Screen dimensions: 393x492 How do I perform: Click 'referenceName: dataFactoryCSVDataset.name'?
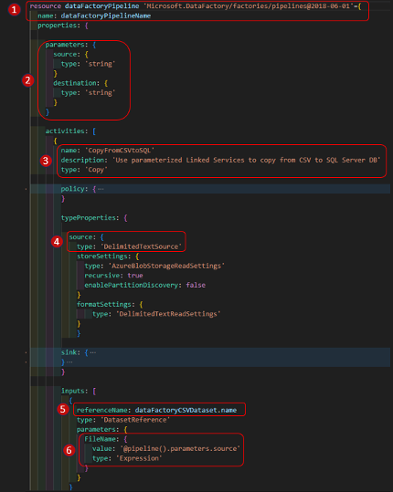156,410
